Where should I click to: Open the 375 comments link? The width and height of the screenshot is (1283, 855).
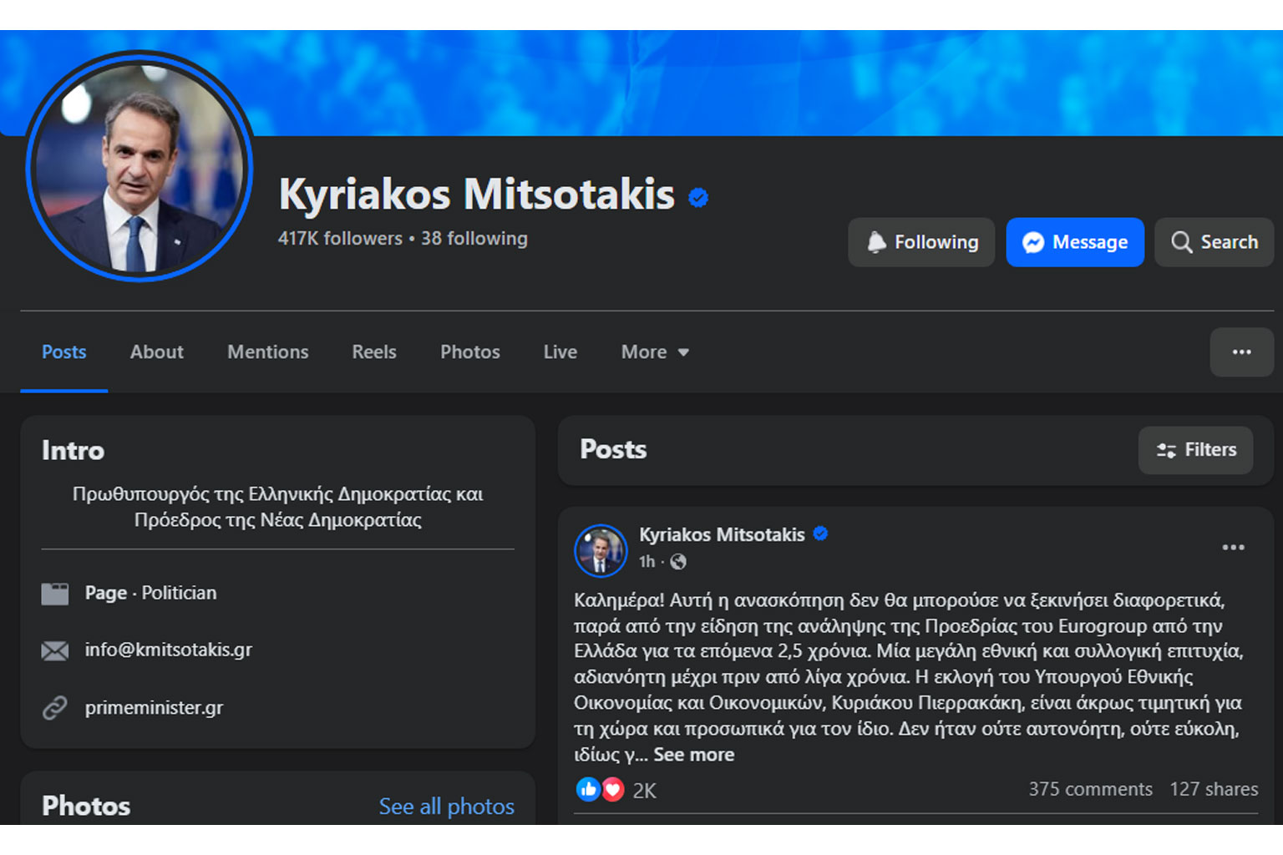[1090, 789]
